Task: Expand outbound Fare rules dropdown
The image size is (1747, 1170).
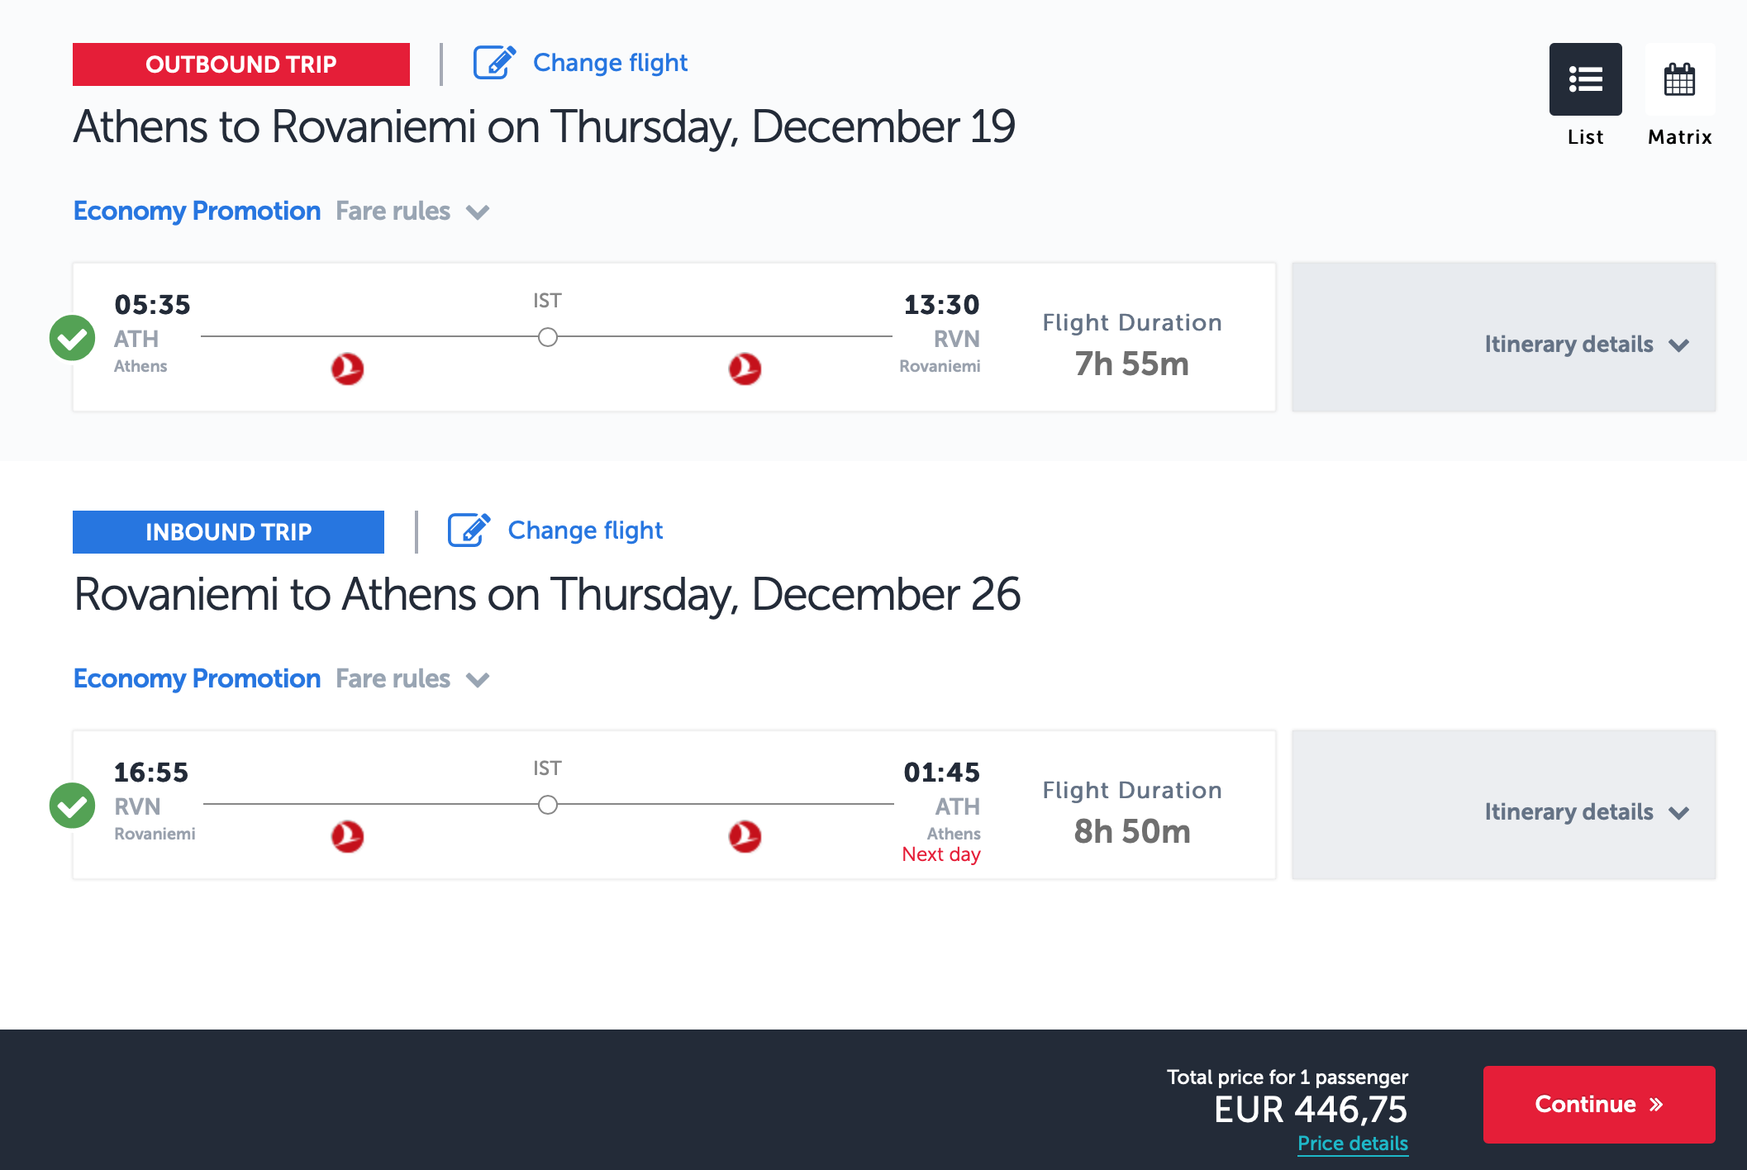Action: pyautogui.click(x=412, y=212)
